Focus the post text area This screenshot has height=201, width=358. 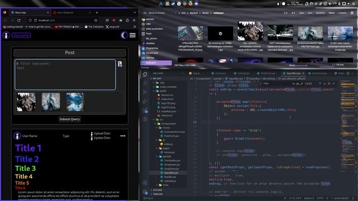pyautogui.click(x=65, y=75)
